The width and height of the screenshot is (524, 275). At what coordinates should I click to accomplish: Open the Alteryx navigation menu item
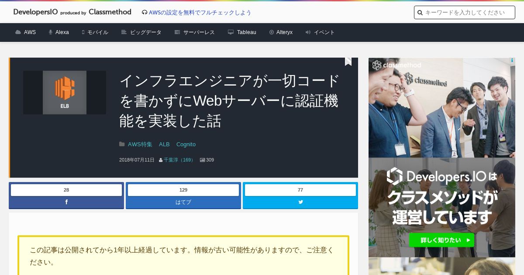[x=284, y=32]
